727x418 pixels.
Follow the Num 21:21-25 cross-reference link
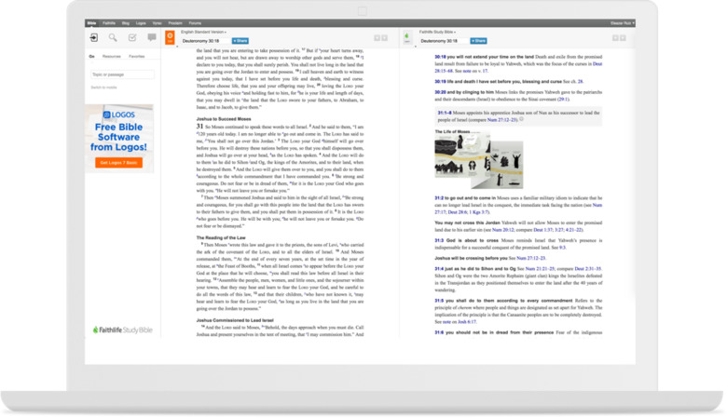(540, 269)
